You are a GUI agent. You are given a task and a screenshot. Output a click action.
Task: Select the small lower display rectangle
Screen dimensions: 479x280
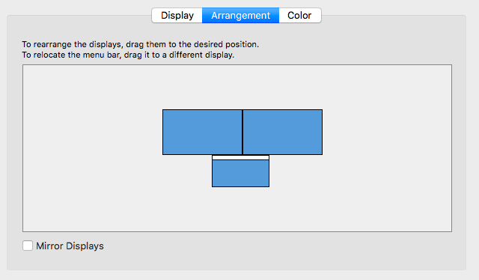(241, 174)
